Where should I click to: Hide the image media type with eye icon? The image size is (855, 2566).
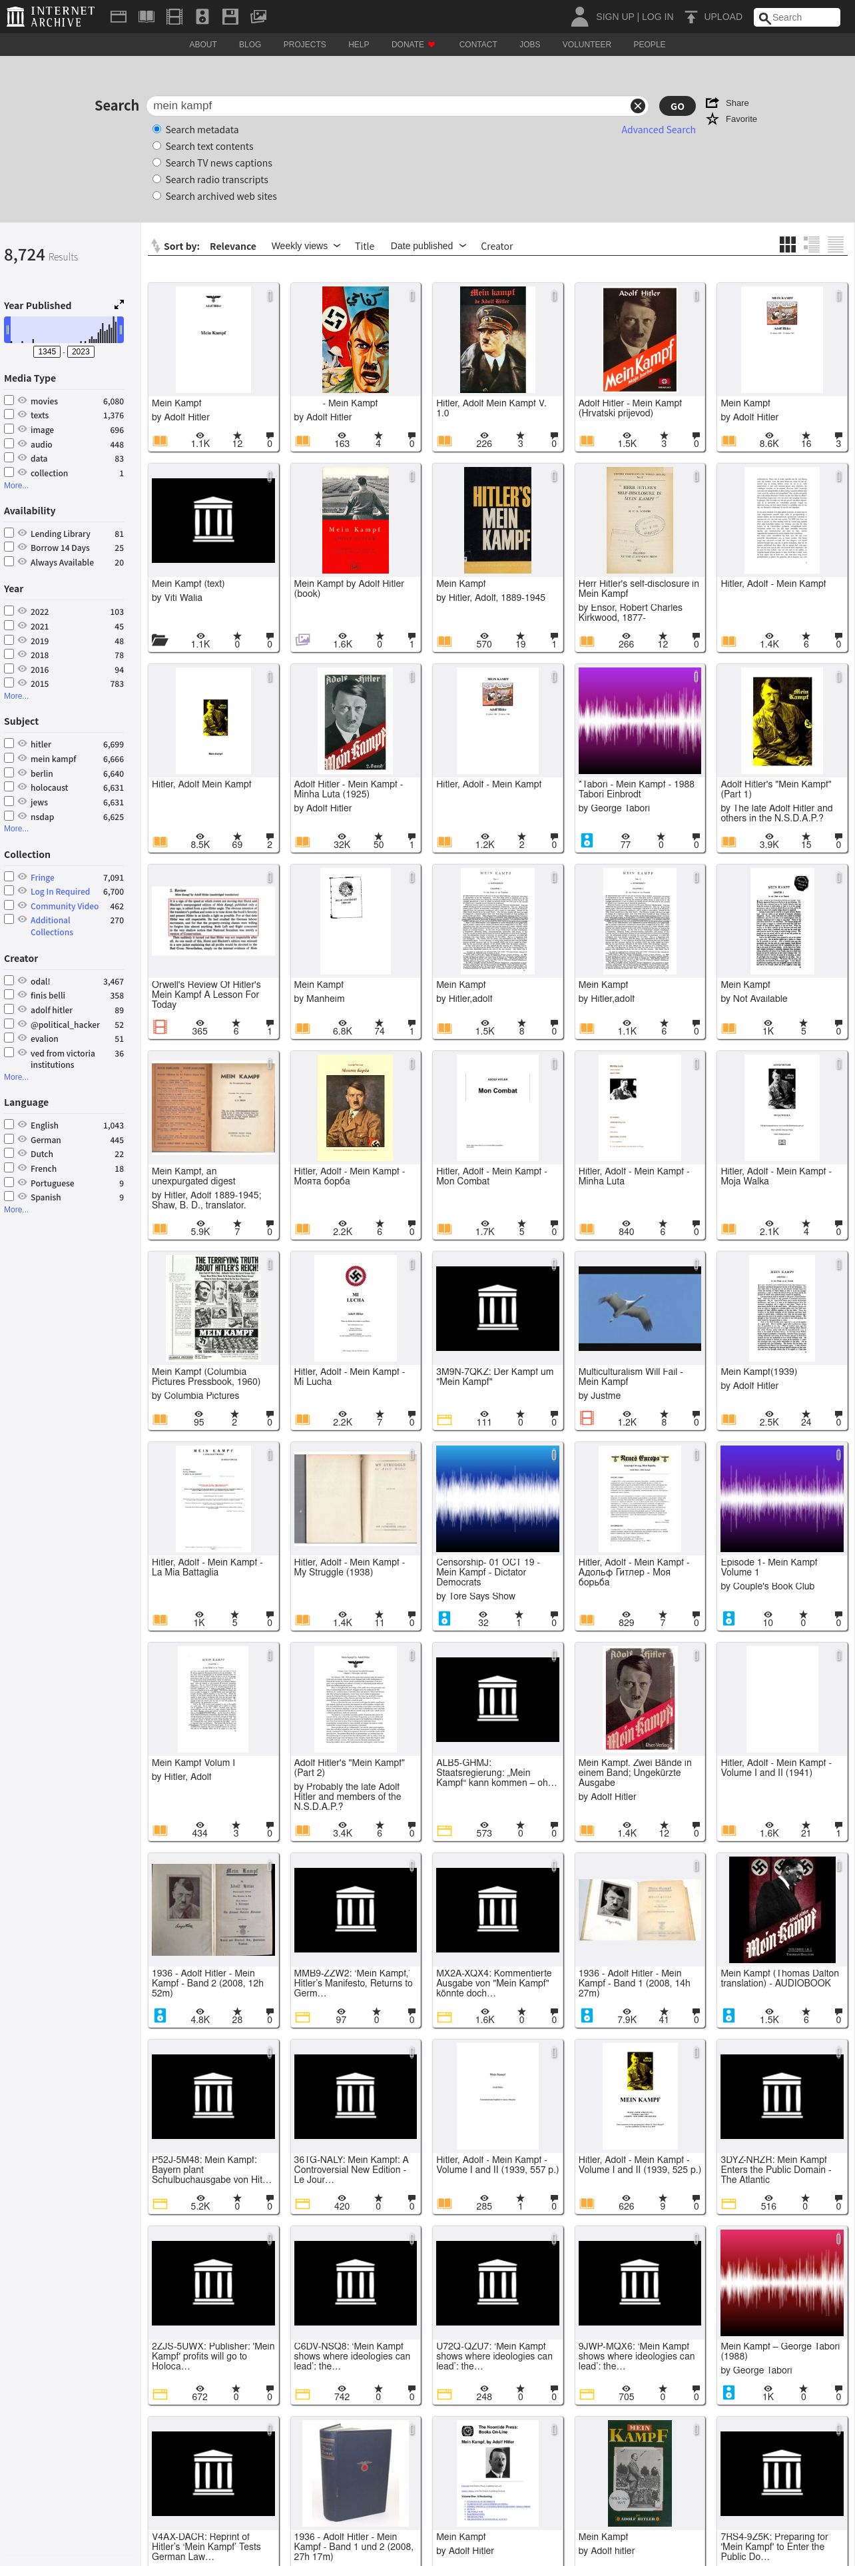point(22,429)
